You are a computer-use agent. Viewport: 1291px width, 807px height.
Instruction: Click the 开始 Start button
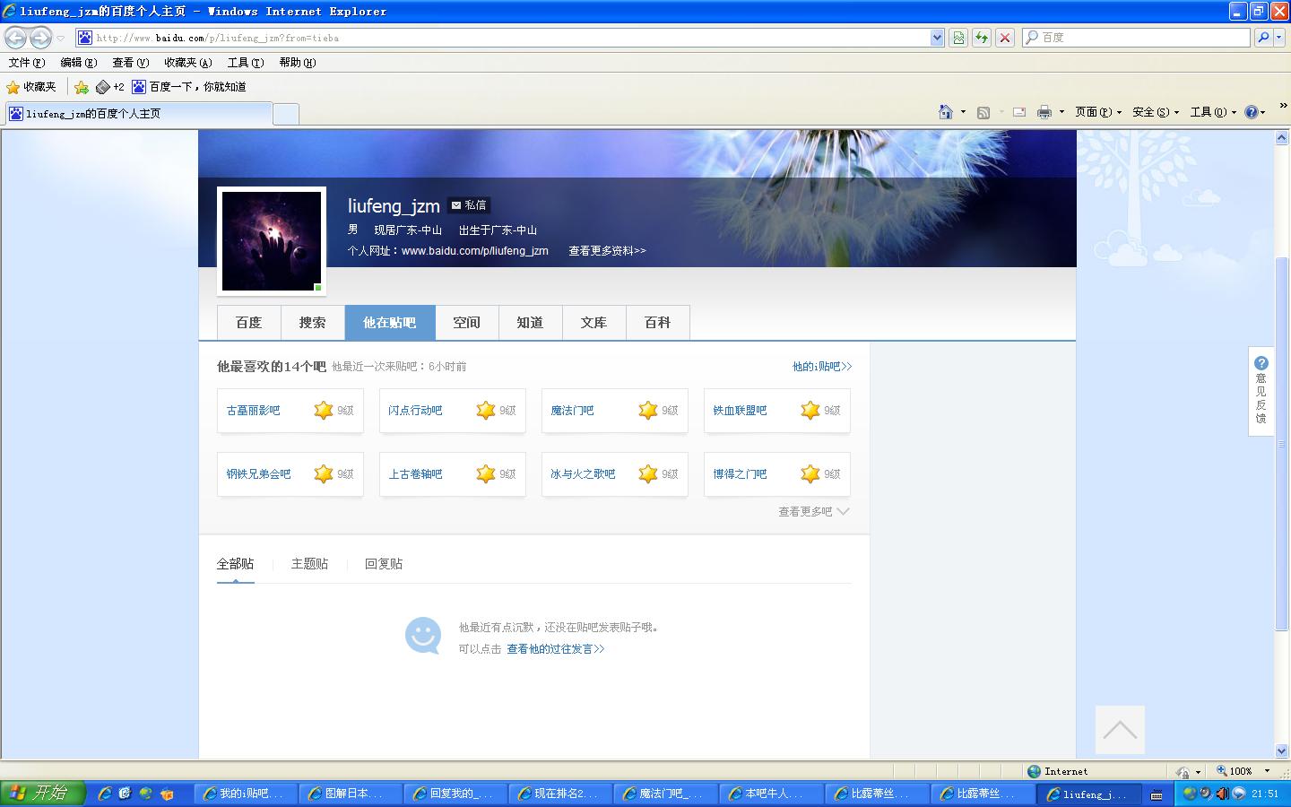(x=43, y=794)
